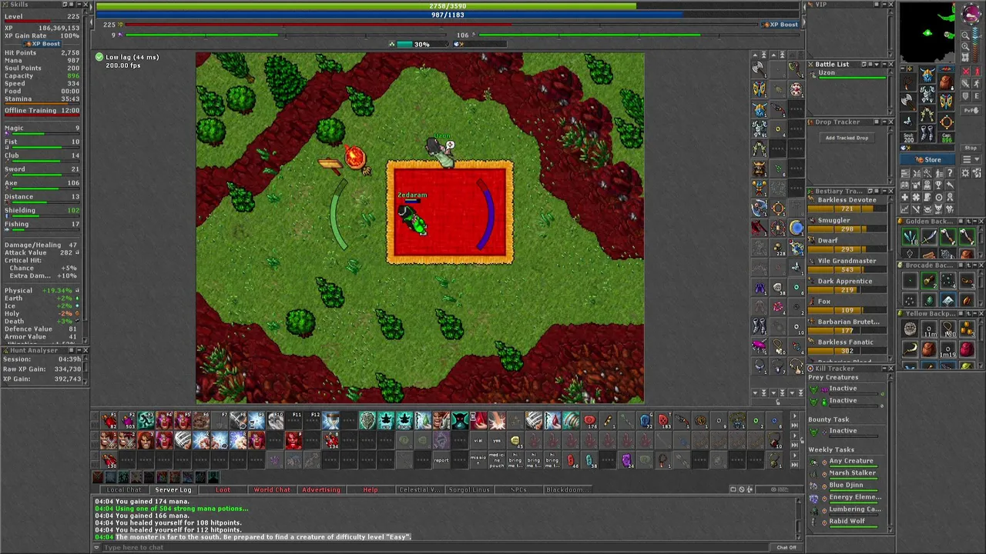The image size is (986, 554).
Task: Open the Sorgol Linus chat tab
Action: point(469,489)
